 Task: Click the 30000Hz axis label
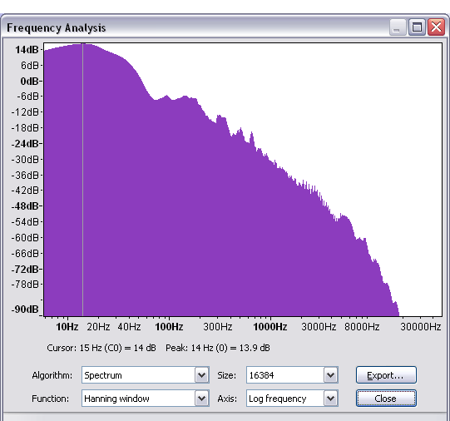tap(420, 327)
